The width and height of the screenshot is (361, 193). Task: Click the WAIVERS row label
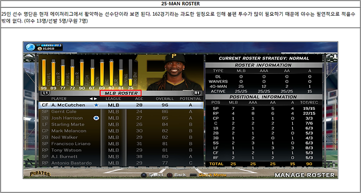(x=218, y=81)
